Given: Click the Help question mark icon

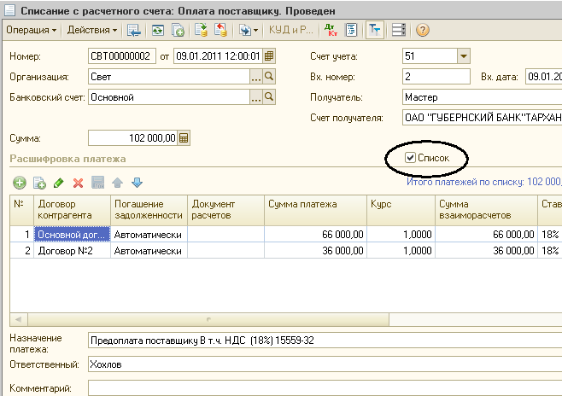Looking at the screenshot, I should click(x=423, y=30).
